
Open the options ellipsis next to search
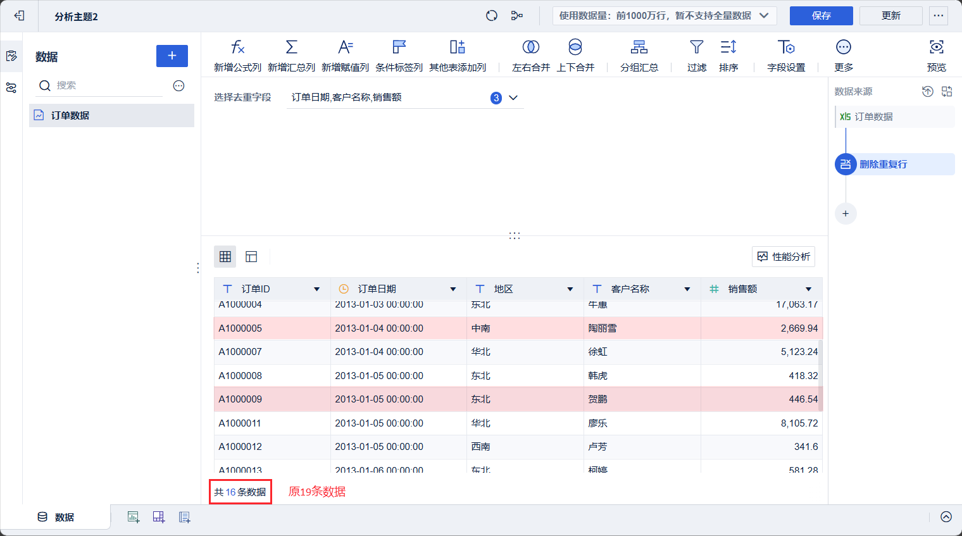click(x=179, y=85)
